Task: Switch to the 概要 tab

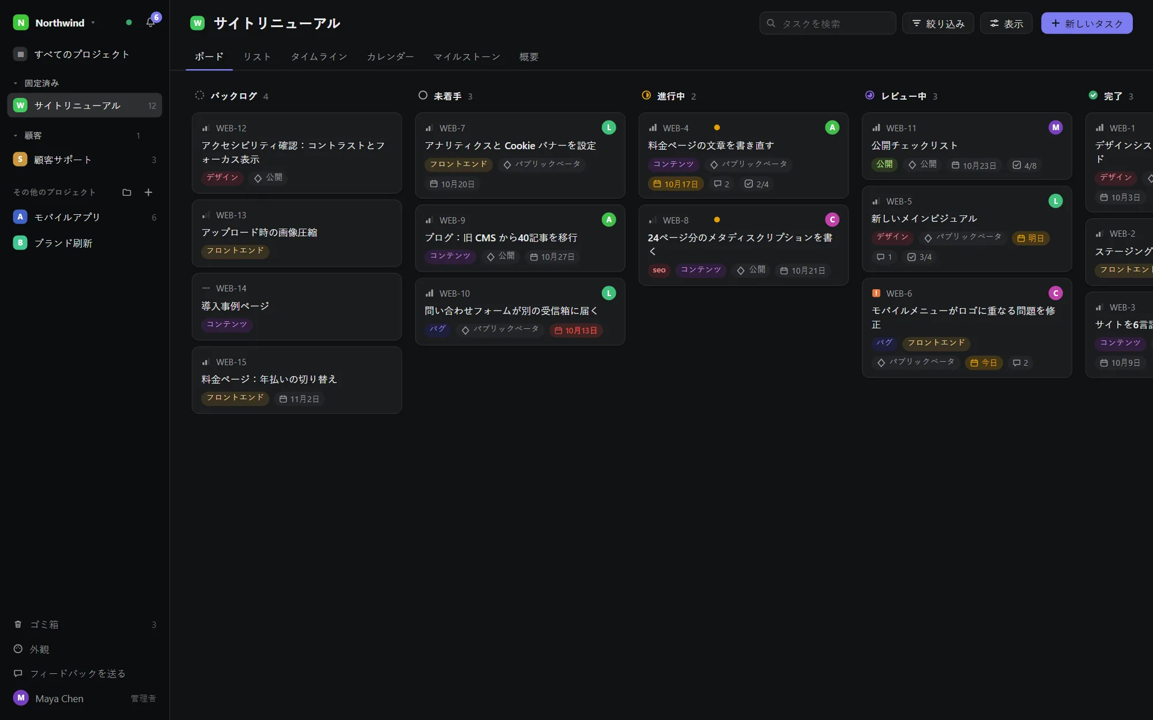Action: (x=529, y=56)
